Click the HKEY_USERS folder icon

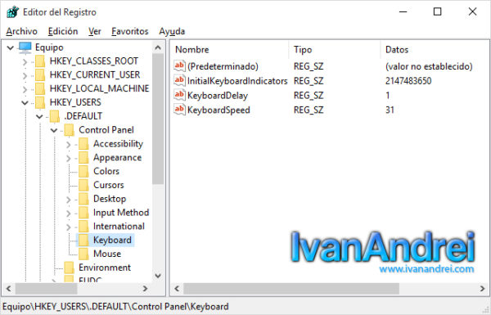coord(40,102)
